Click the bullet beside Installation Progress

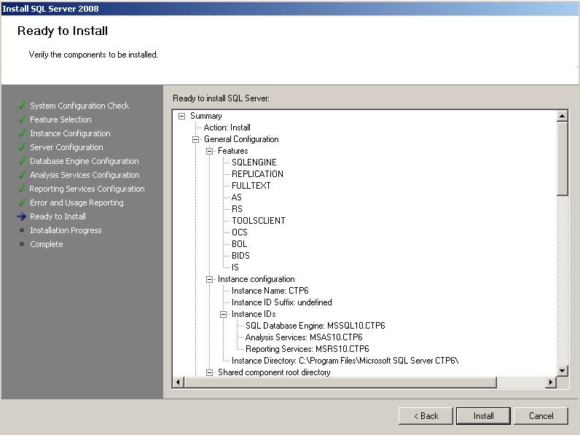[22, 230]
